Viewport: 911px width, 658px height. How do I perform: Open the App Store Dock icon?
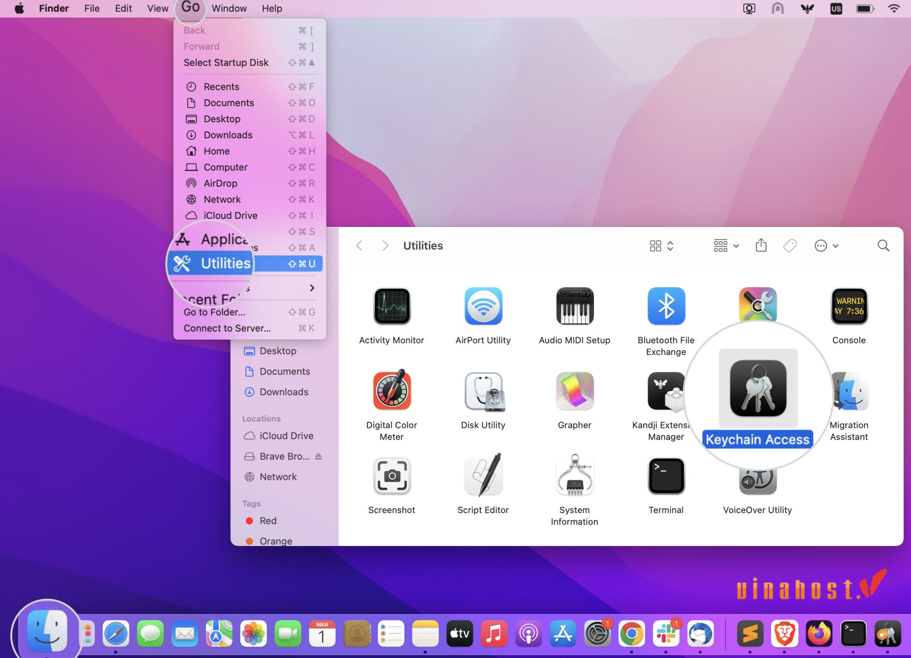pos(563,634)
